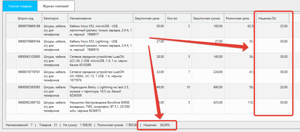Click the Наценка (%) column header
Screen dimensions: 300x132
(x=267, y=18)
